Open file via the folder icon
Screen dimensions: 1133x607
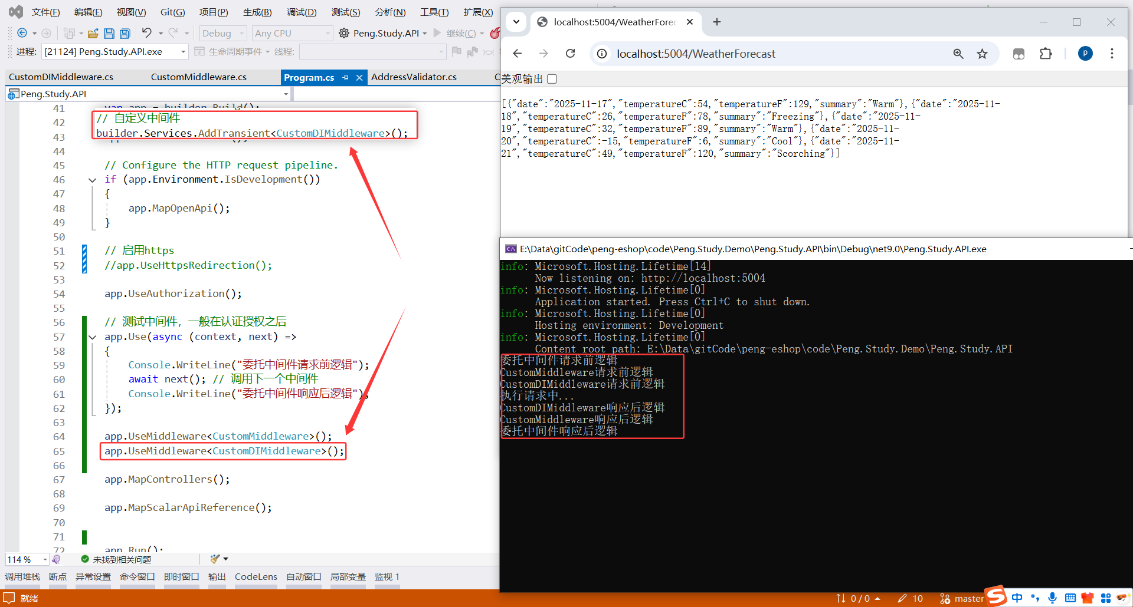click(93, 34)
